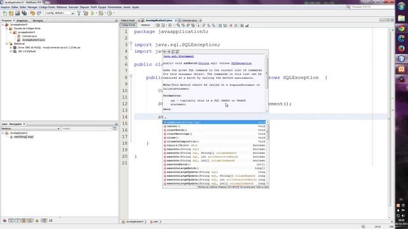Click the Debug Project toolbar icon
The image size is (408, 229).
click(x=101, y=13)
